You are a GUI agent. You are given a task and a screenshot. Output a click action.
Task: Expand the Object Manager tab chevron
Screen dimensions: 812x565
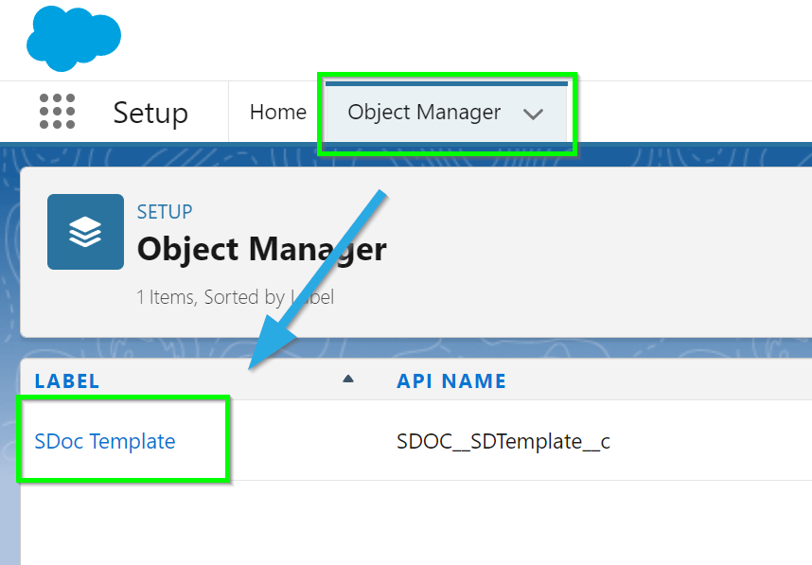pyautogui.click(x=533, y=114)
